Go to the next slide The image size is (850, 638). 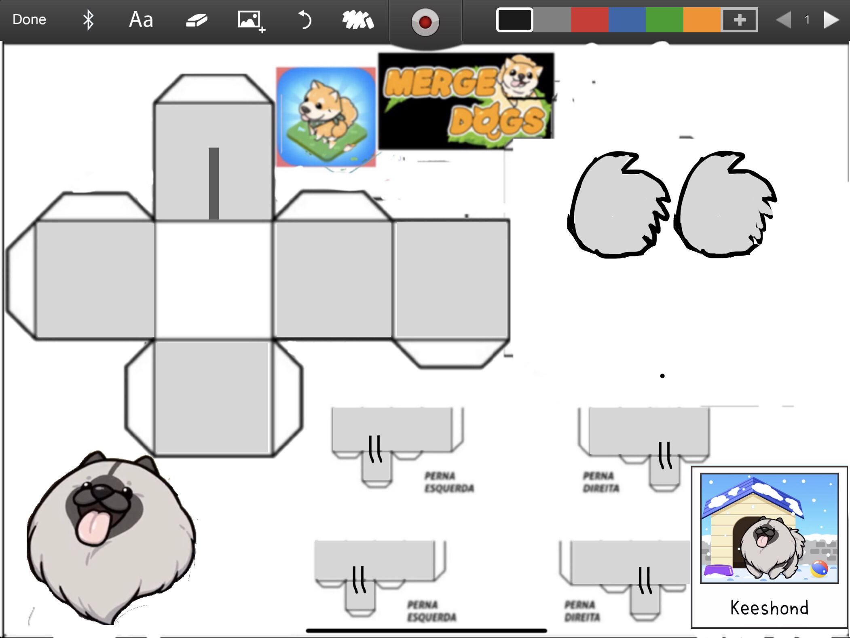point(831,20)
